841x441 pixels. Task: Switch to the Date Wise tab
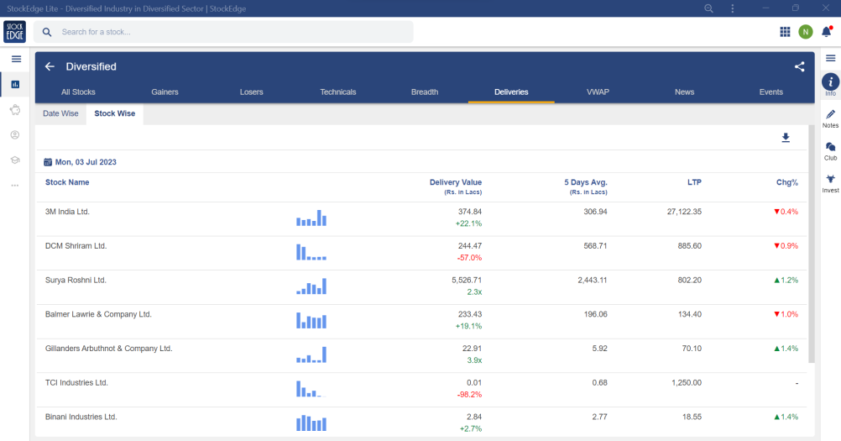coord(60,113)
